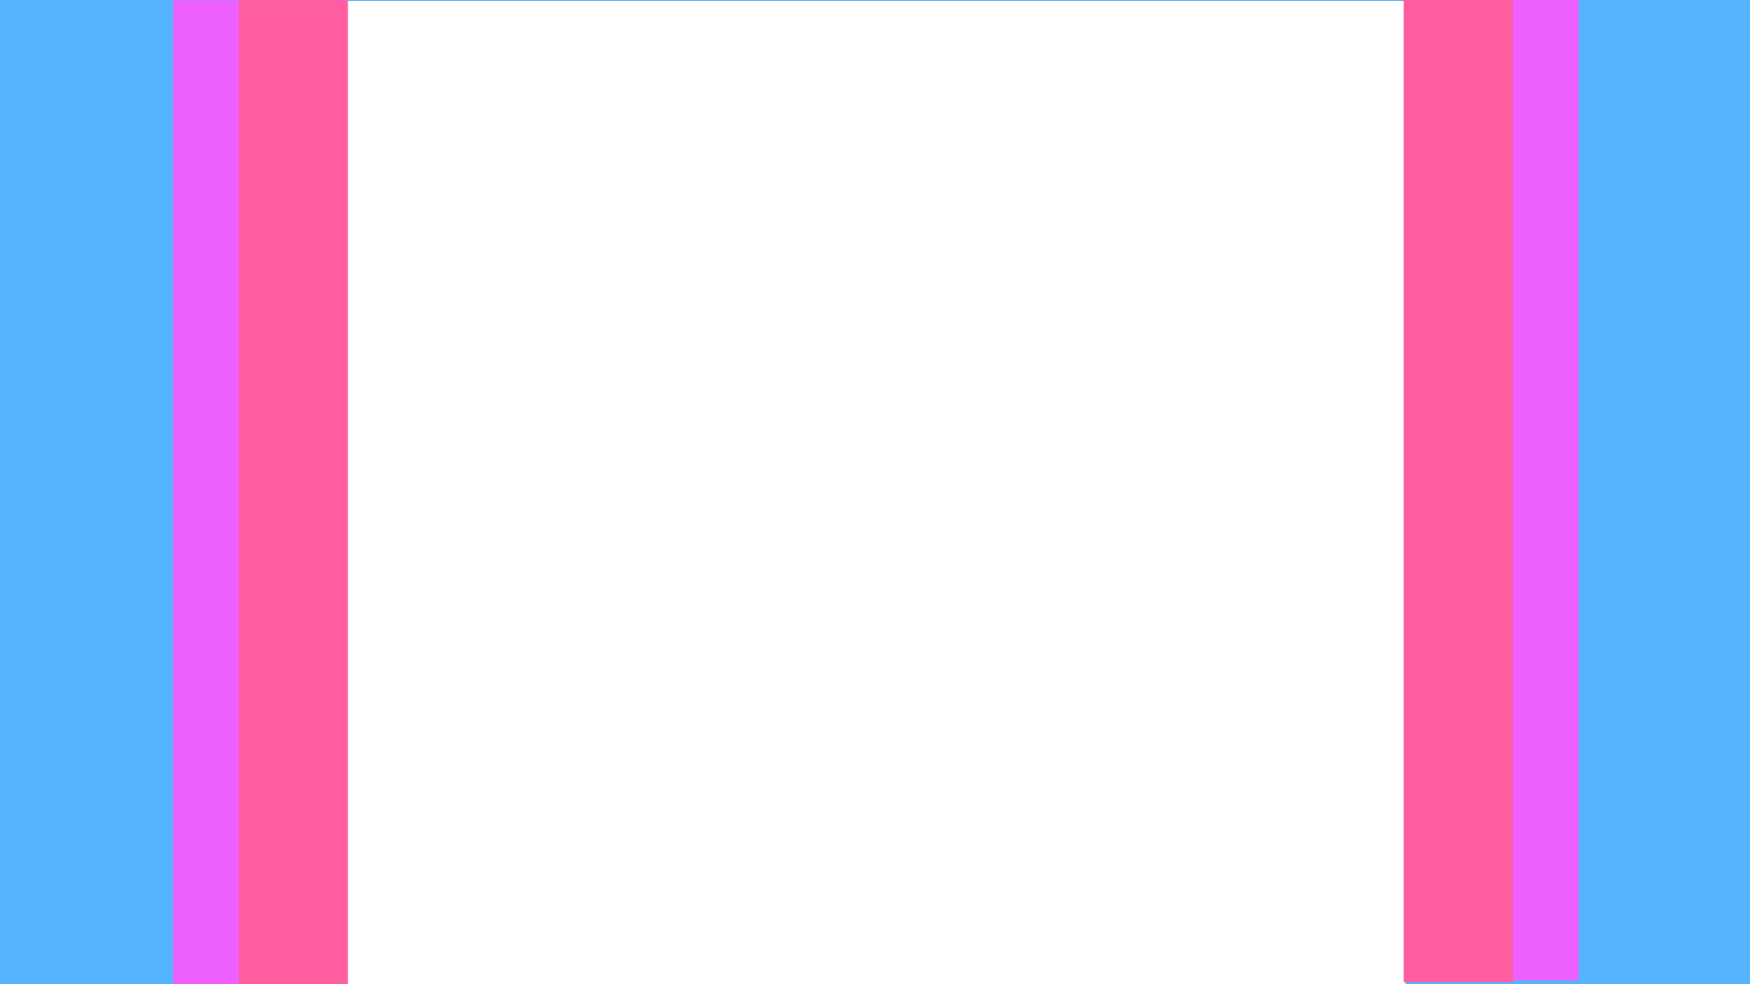Click where right pink stripe meets white panel
Viewport: 1750px width, 984px height.
click(x=1404, y=492)
